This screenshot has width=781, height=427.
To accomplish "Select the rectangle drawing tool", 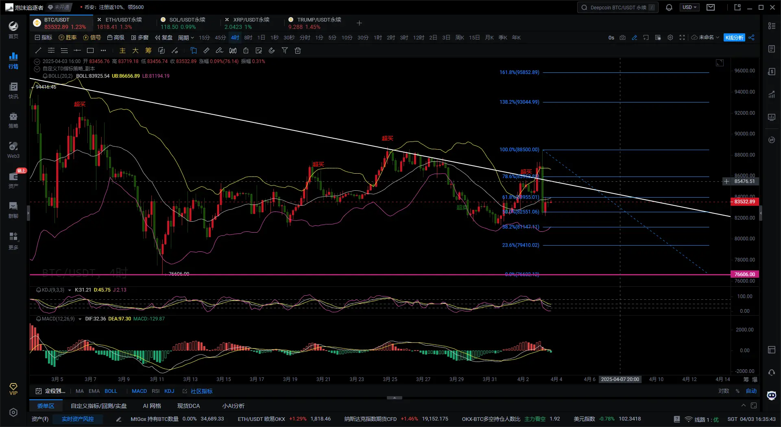I will [90, 50].
